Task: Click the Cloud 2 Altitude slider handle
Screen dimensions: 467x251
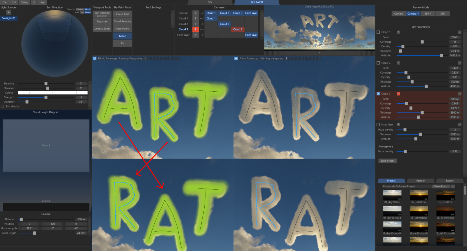Action: [x=426, y=86]
